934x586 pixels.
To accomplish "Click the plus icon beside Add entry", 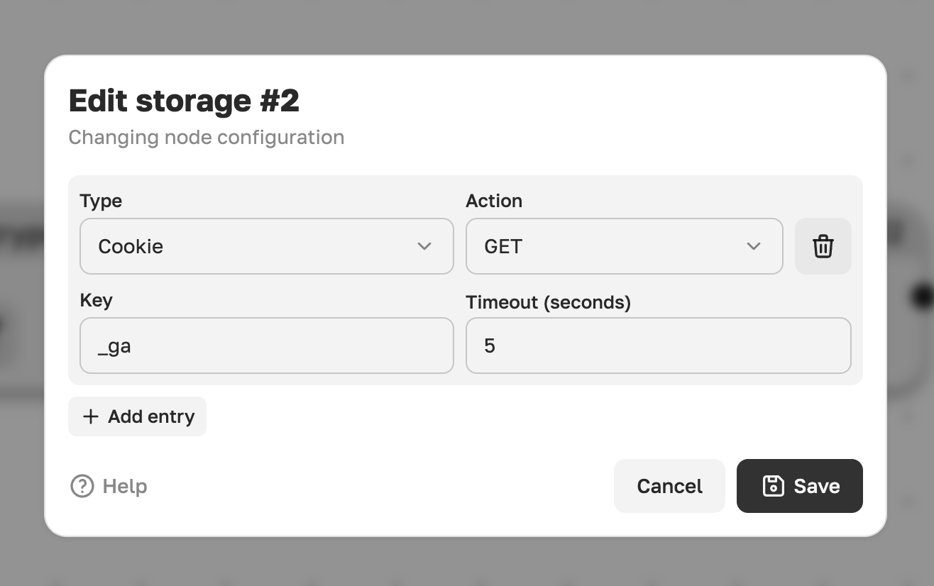I will coord(90,416).
